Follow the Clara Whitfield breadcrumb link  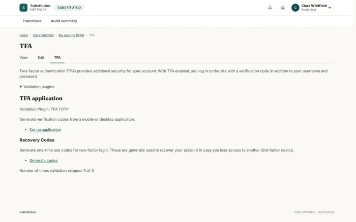(43, 35)
